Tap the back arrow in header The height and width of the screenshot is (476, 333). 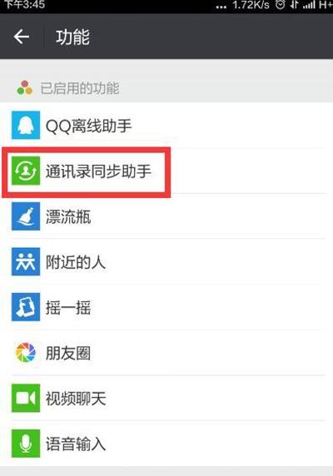(22, 37)
